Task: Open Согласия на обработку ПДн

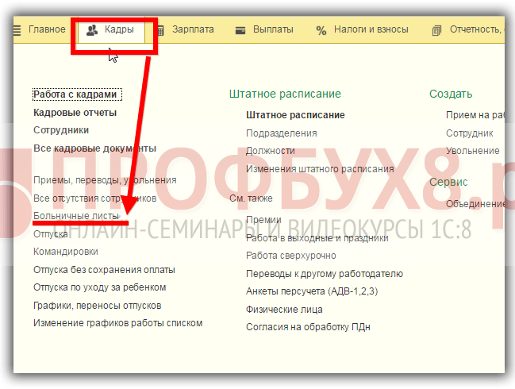Action: [308, 327]
